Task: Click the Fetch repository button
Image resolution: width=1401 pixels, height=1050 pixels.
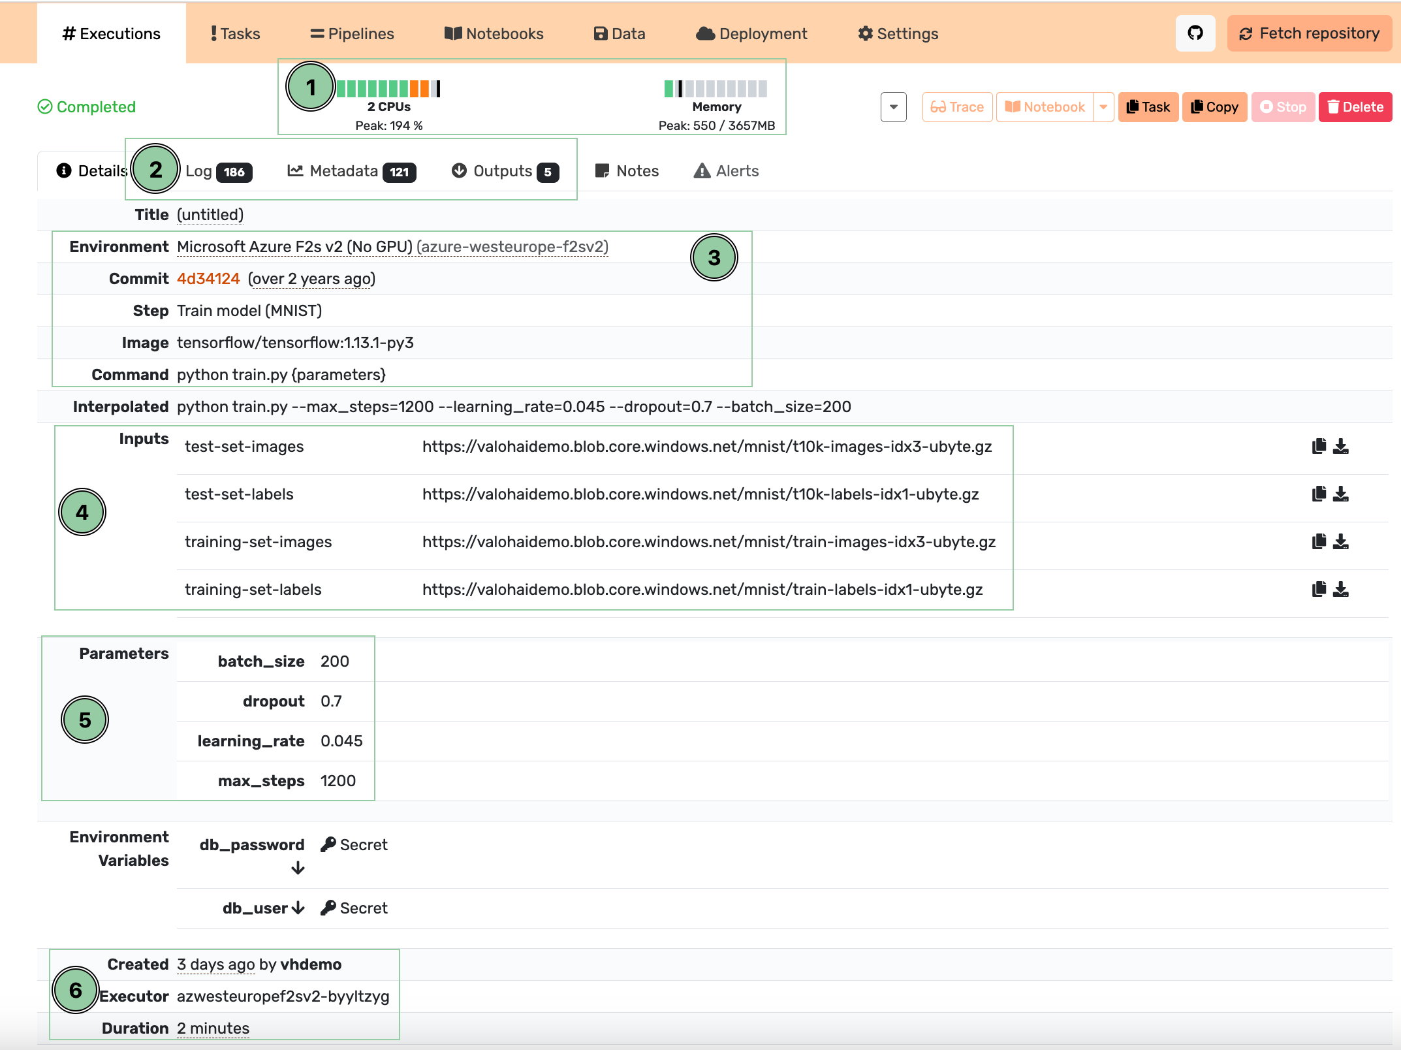Action: click(1309, 34)
